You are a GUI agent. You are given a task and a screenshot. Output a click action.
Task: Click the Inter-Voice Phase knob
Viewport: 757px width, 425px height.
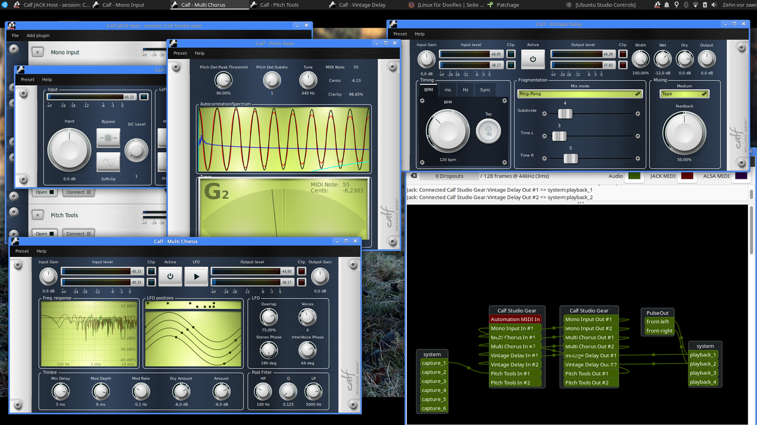click(308, 350)
